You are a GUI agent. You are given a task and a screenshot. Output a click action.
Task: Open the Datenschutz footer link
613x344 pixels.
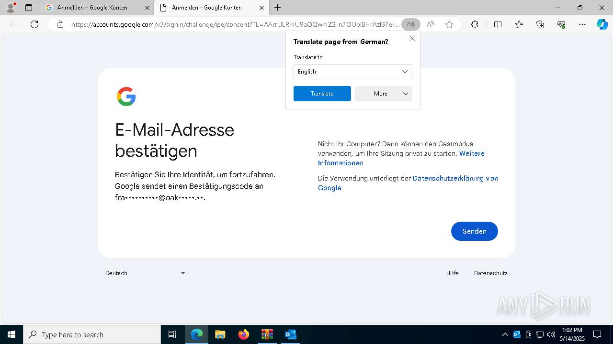click(490, 273)
